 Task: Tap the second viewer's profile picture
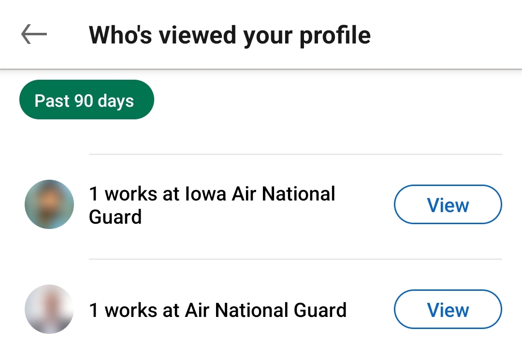point(49,309)
